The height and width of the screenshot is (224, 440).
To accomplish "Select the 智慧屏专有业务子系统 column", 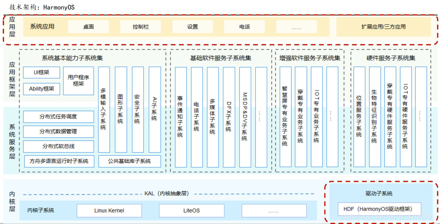I will pyautogui.click(x=285, y=117).
